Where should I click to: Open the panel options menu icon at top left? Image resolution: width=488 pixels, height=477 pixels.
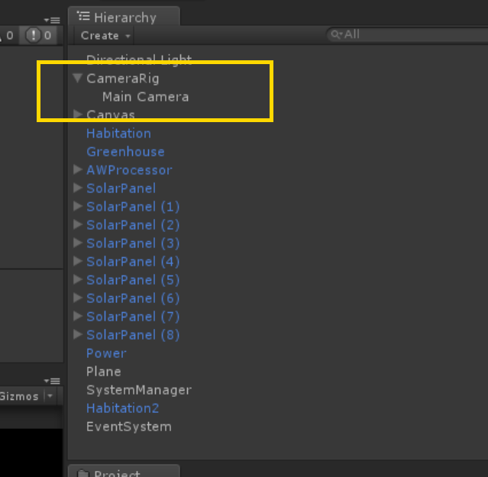[52, 20]
